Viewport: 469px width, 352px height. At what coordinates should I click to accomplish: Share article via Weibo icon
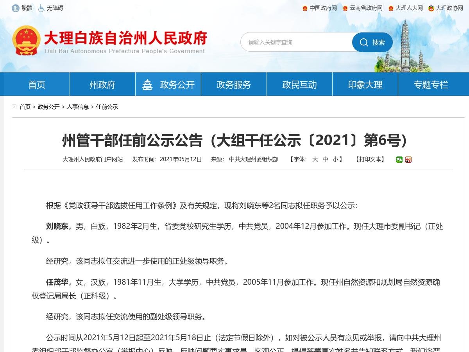408,160
